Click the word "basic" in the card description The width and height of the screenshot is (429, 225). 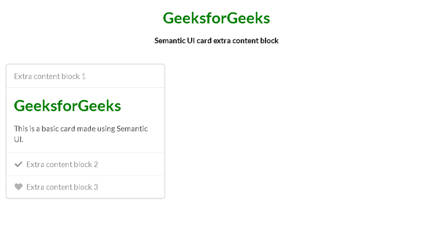[x=50, y=128]
